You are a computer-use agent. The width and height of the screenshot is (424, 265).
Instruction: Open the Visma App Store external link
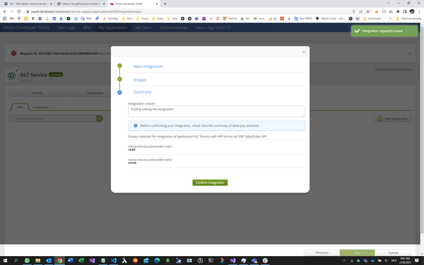pyautogui.click(x=213, y=28)
